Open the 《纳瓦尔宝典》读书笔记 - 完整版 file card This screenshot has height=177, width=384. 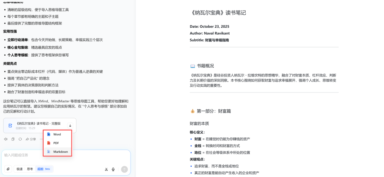[x=40, y=126]
